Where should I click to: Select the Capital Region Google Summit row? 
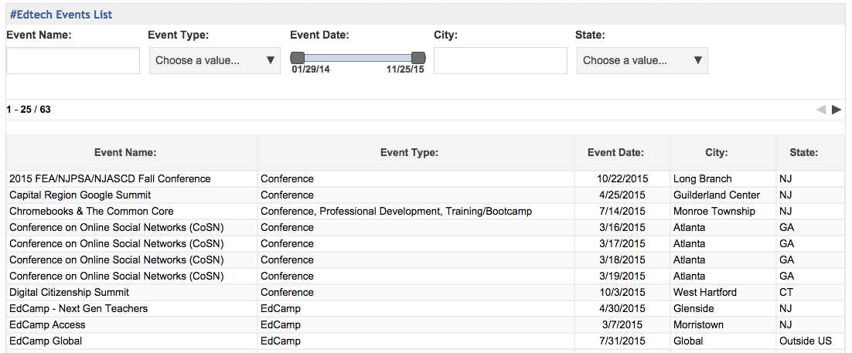425,195
